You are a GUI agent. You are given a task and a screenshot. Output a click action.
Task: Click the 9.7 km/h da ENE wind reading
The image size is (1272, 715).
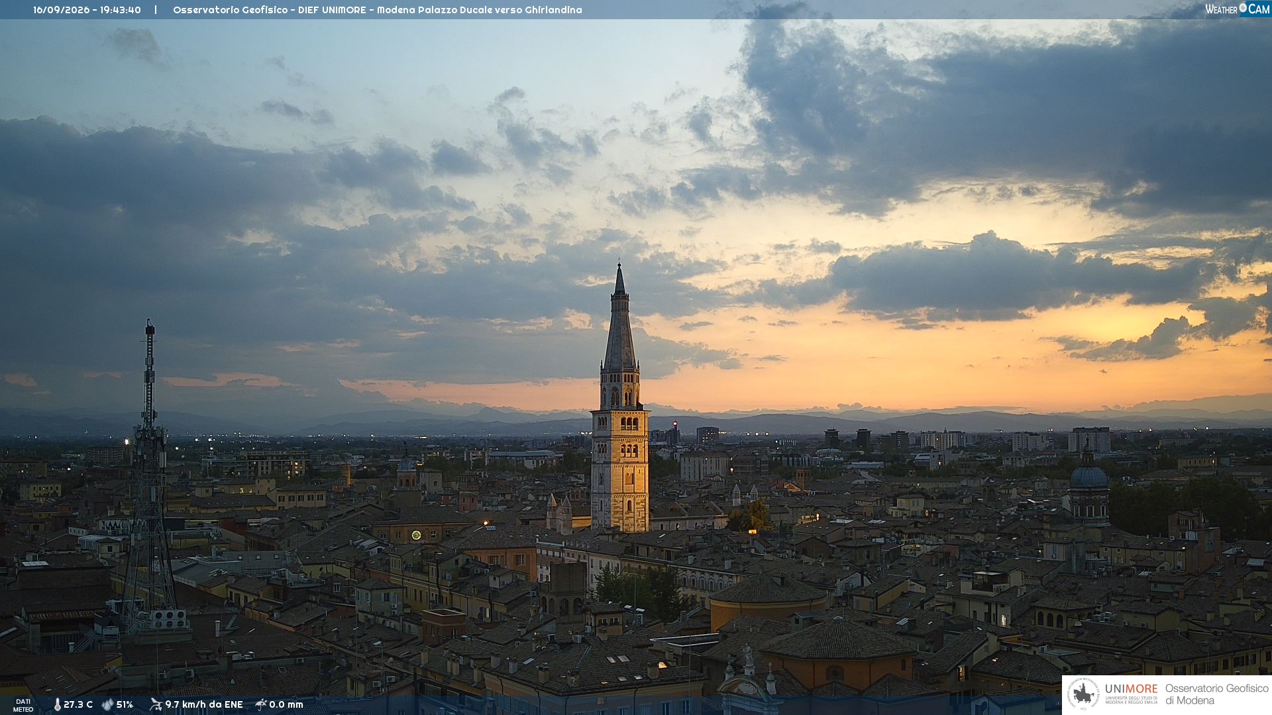[204, 704]
